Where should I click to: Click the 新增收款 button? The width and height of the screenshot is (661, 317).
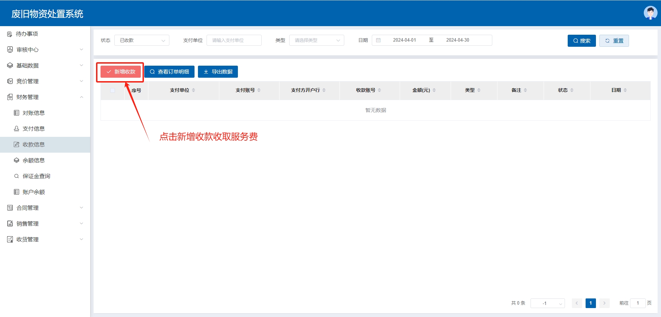(121, 72)
